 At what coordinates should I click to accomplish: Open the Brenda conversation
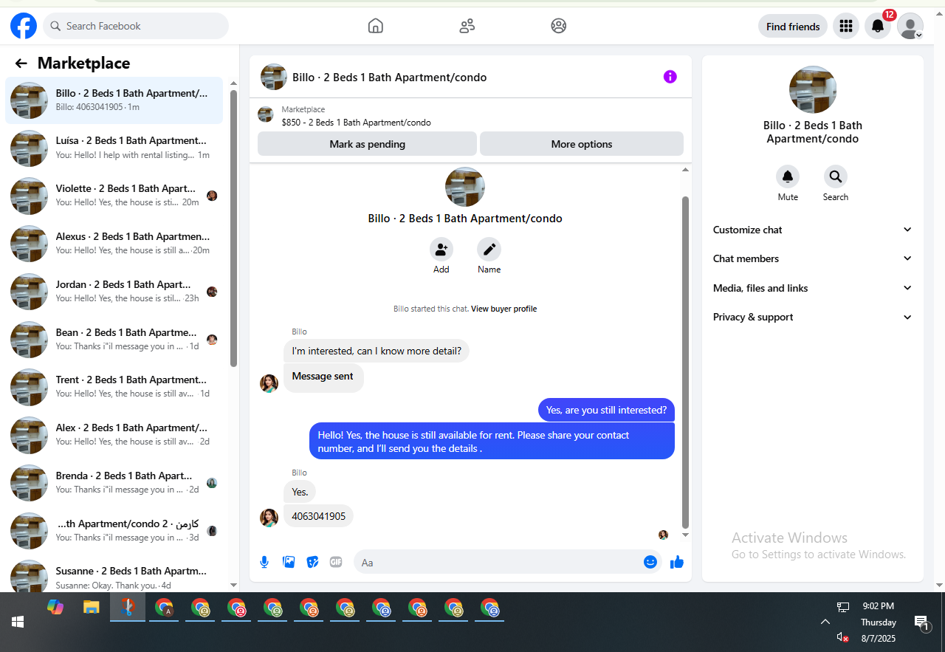(114, 483)
